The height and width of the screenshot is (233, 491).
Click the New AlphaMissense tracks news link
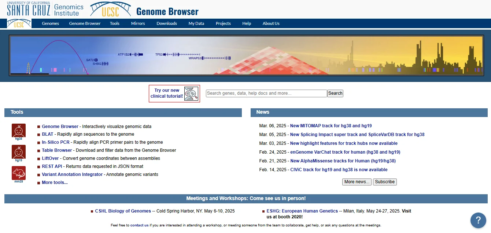tap(343, 161)
